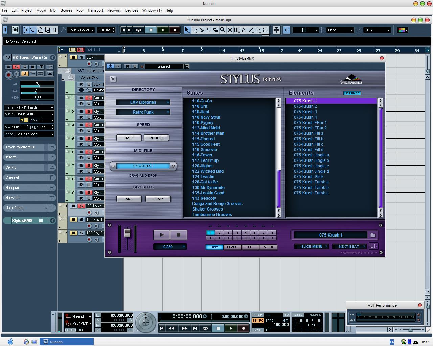Toggle solo on track 10 68-Tower
This screenshot has width=433, height=346.
81,206
